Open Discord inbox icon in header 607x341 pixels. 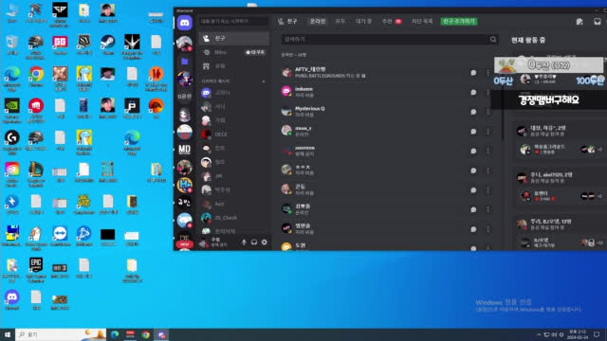coord(598,22)
